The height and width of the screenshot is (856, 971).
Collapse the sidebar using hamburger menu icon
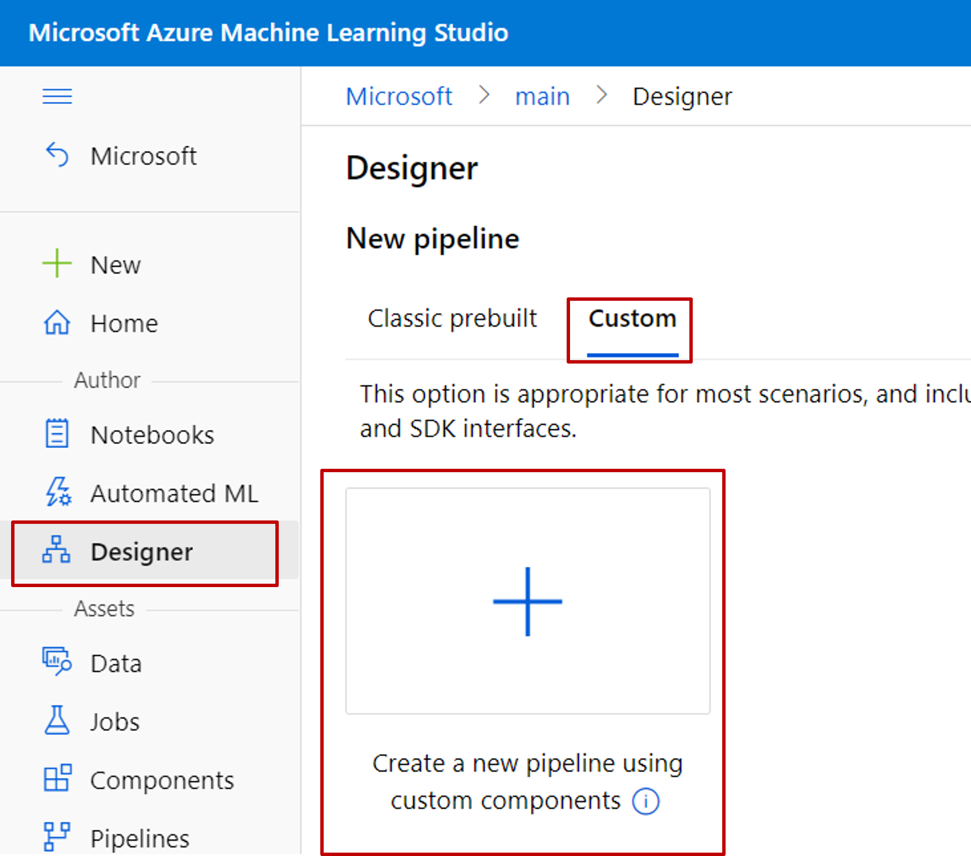pos(57,96)
